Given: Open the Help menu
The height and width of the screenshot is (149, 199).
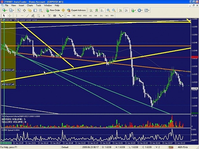Looking at the screenshot, I should click(57, 5).
